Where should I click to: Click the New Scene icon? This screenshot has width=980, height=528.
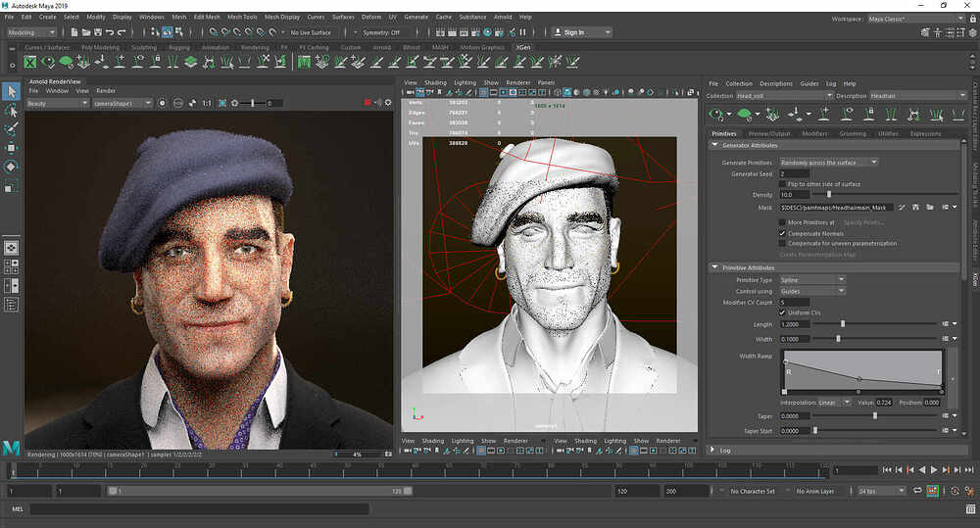pos(74,32)
